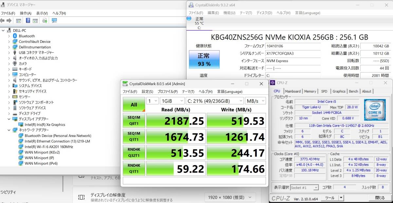Click the 閉じる button in CPU-Z
393x203 pixels.
tap(380, 198)
